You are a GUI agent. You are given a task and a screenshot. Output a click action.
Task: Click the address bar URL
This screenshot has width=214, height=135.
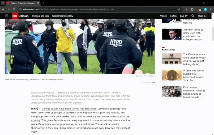point(69,9)
